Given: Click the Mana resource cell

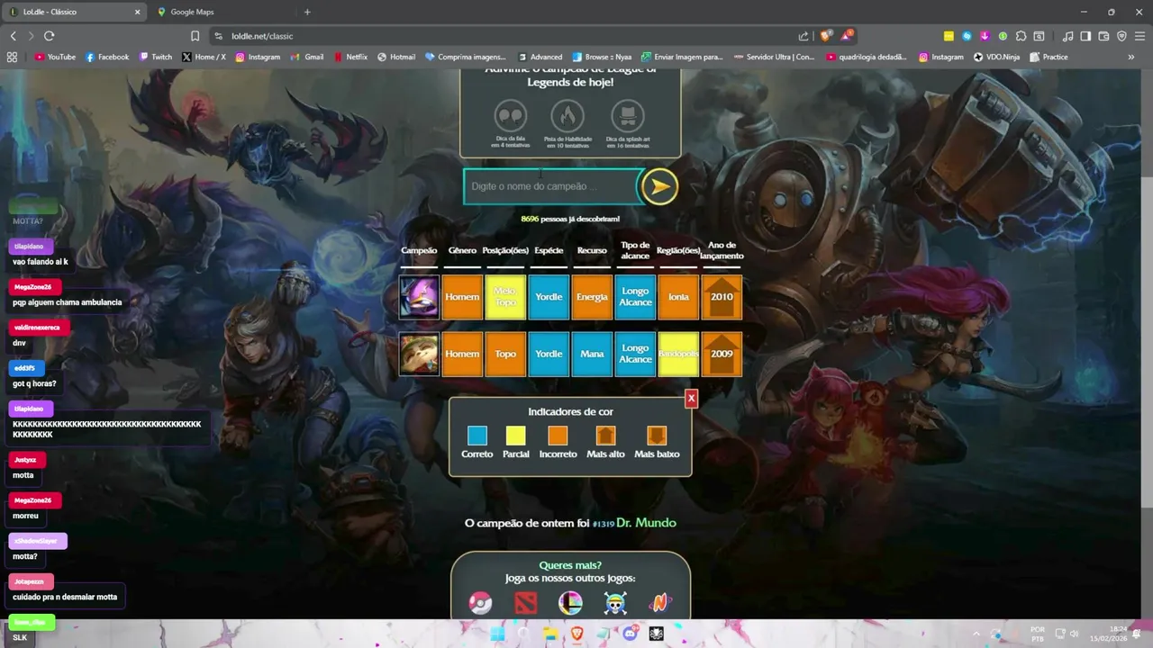Looking at the screenshot, I should pyautogui.click(x=592, y=354).
